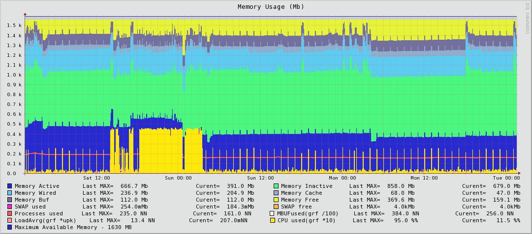Viewport: 532px width, 234px height.
Task: Click the Sun 00:00 time axis label
Action: click(x=179, y=178)
